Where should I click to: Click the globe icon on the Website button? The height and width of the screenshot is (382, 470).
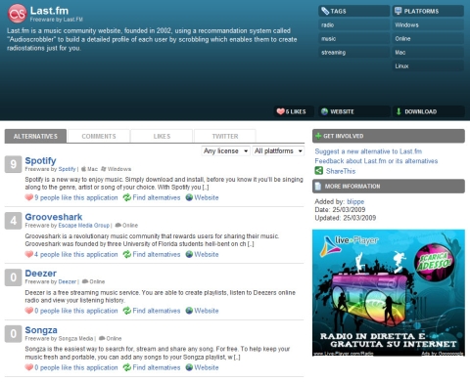324,111
